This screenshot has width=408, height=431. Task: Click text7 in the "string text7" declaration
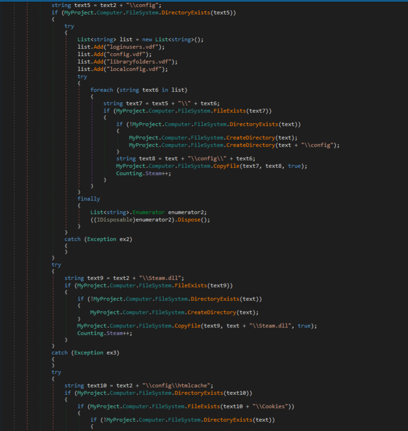point(134,104)
